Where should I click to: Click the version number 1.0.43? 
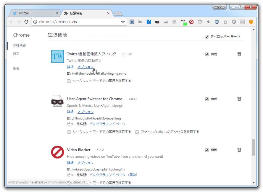[133, 99]
